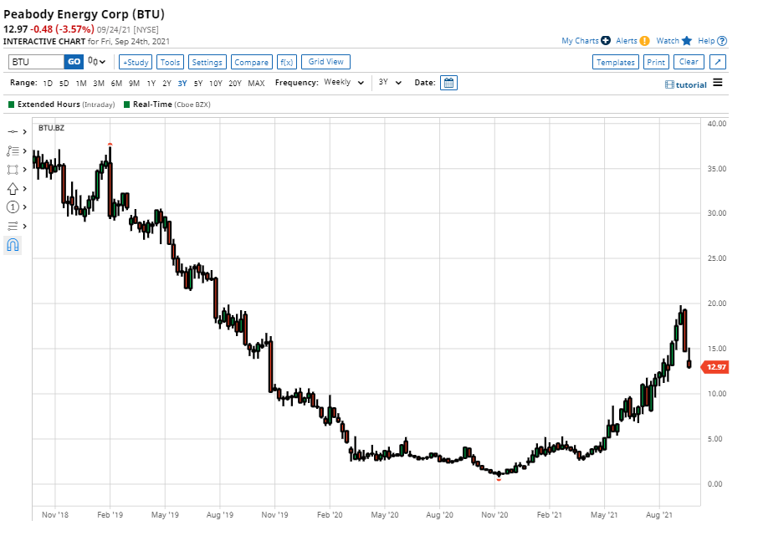Open the Frequency Weekly dropdown
Screen dimensions: 758x546
point(344,83)
